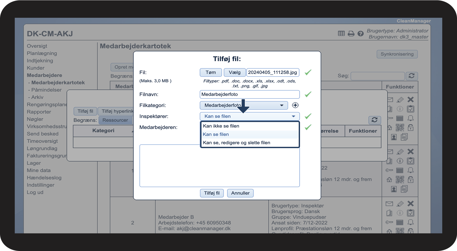Image resolution: width=457 pixels, height=251 pixels.
Task: Open the Filkategori dropdown
Action: (244, 105)
